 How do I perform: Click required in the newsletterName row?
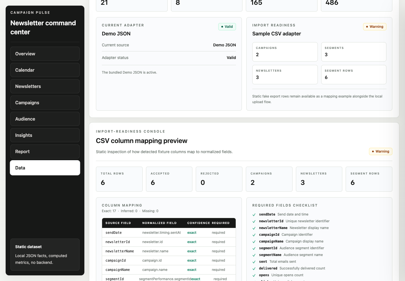219,251
